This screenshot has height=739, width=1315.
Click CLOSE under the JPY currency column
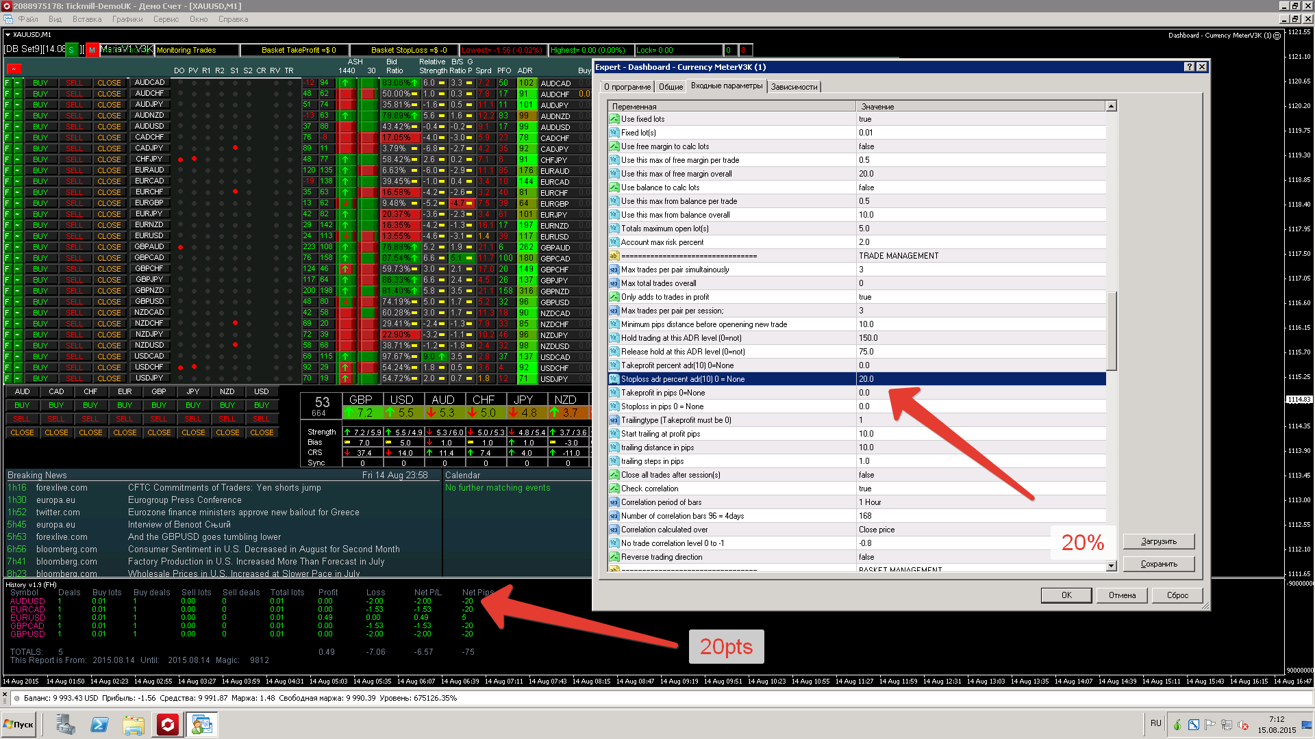tap(193, 432)
